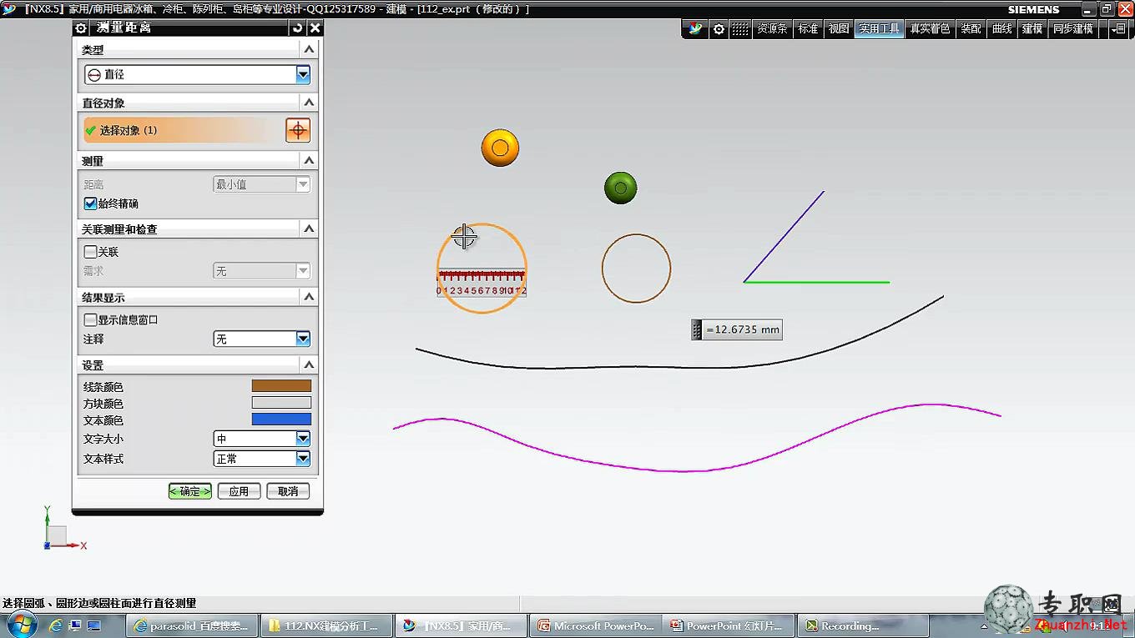Screen dimensions: 1135x638
Task: Open the True Shading (真实着色) tab
Action: pyautogui.click(x=930, y=28)
